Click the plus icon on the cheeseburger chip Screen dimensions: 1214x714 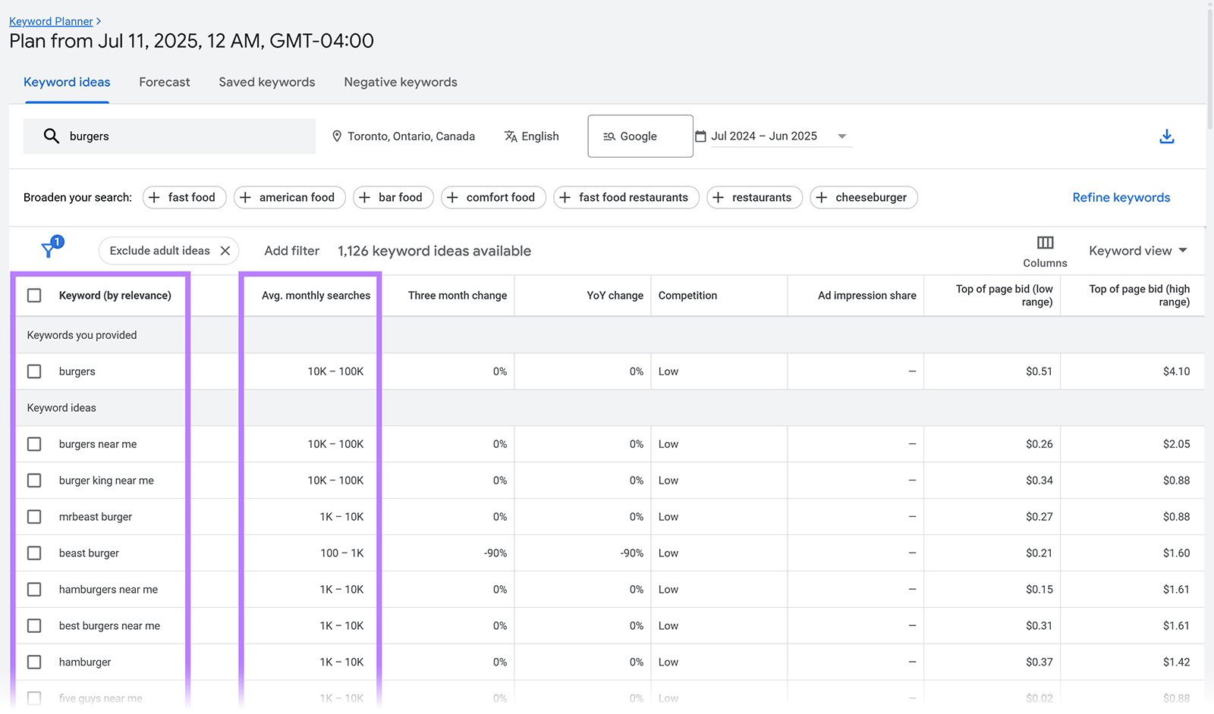pyautogui.click(x=822, y=197)
